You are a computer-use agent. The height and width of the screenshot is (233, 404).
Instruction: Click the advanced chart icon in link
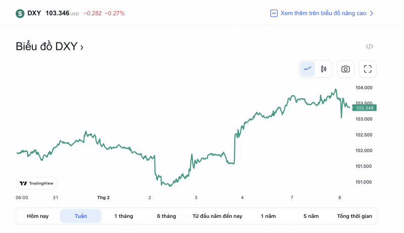pyautogui.click(x=274, y=13)
